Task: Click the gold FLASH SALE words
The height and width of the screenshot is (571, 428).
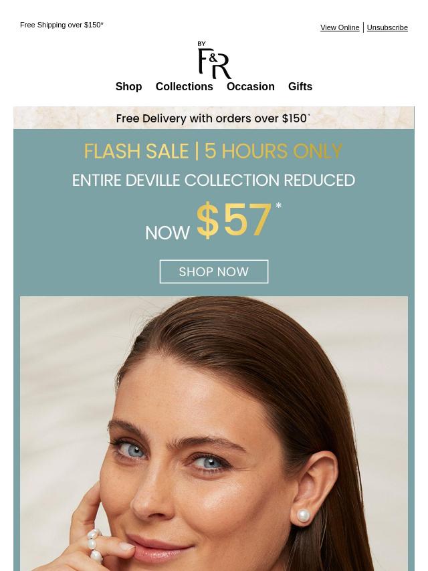Action: pyautogui.click(x=136, y=151)
